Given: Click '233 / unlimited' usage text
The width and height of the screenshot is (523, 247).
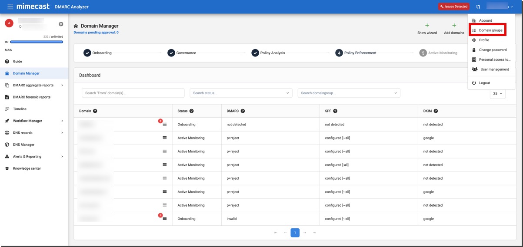Looking at the screenshot, I should point(53,37).
